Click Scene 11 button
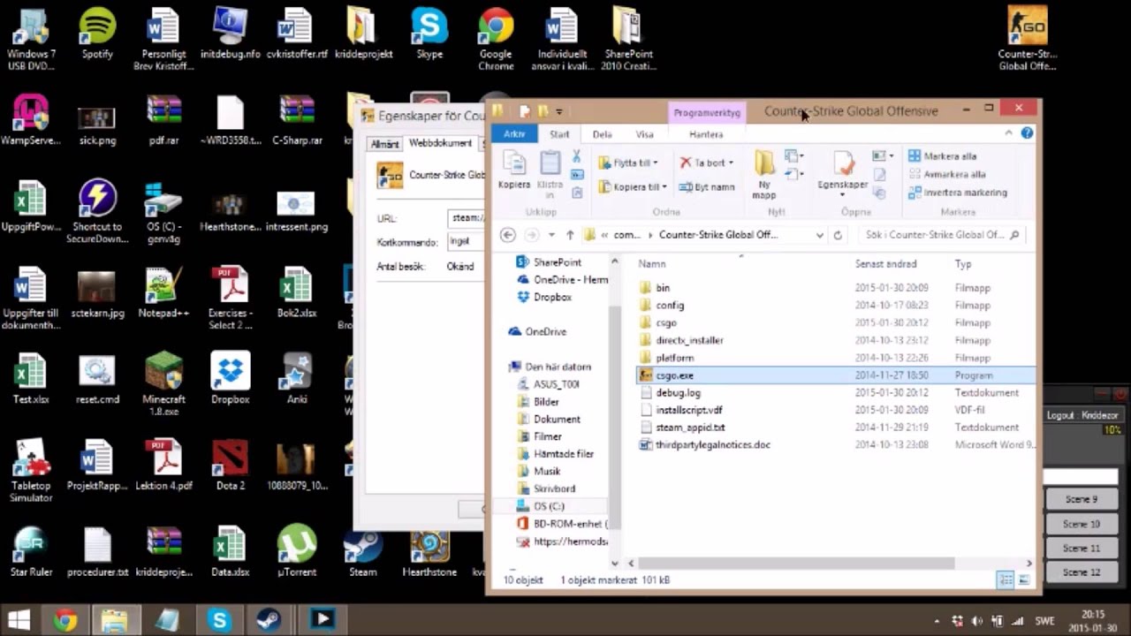The width and height of the screenshot is (1131, 636). (x=1081, y=548)
